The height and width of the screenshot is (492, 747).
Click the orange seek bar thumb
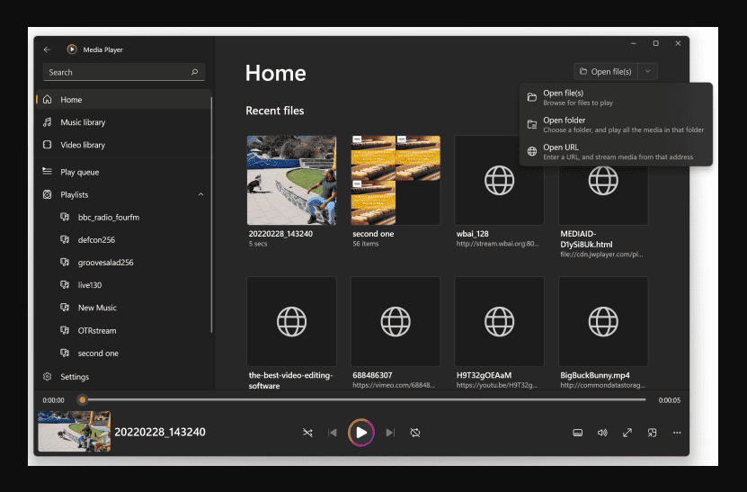click(x=83, y=400)
